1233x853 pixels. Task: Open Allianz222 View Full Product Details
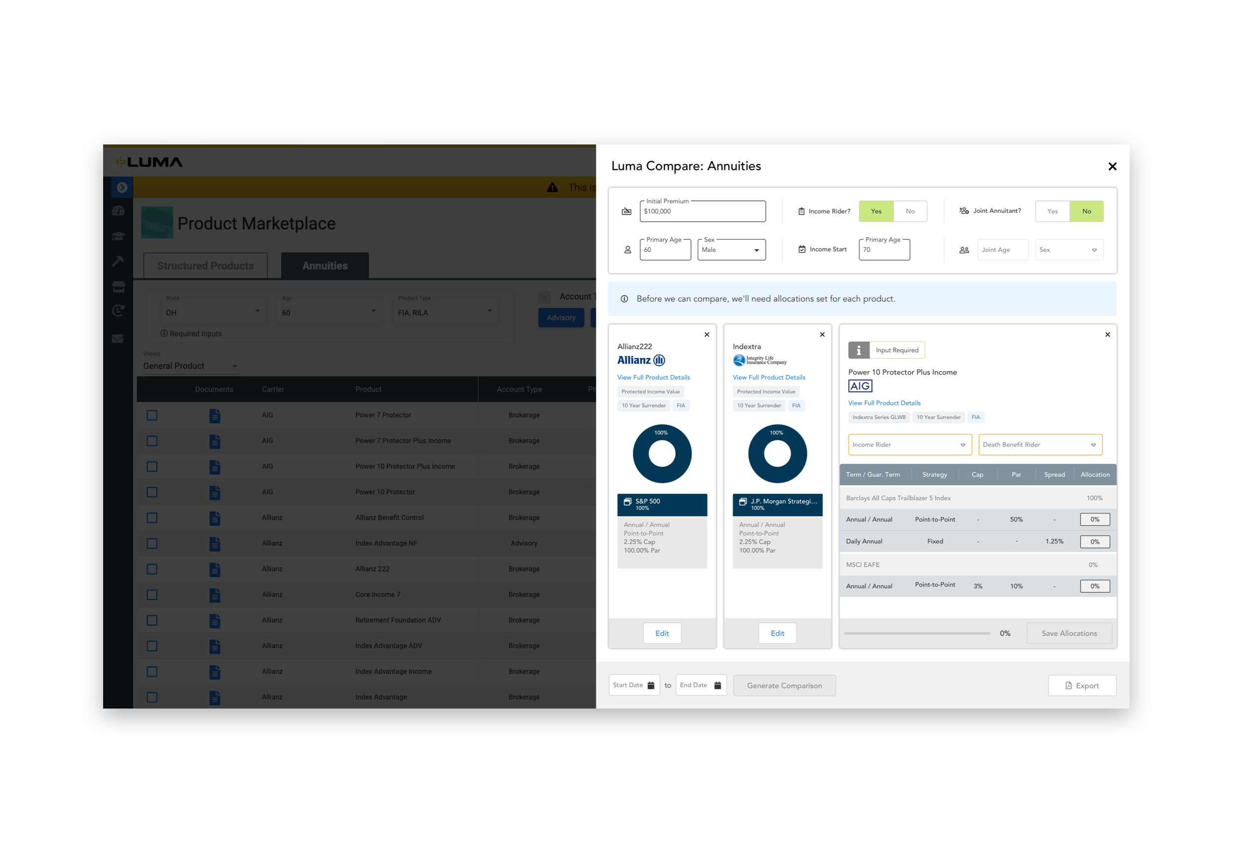click(x=653, y=377)
